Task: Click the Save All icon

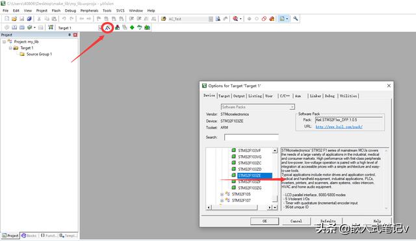Action: [29, 19]
